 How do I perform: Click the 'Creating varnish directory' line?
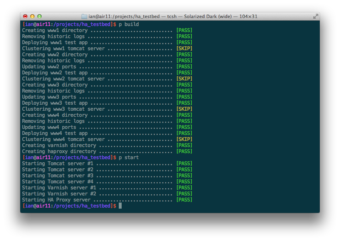[x=59, y=145]
